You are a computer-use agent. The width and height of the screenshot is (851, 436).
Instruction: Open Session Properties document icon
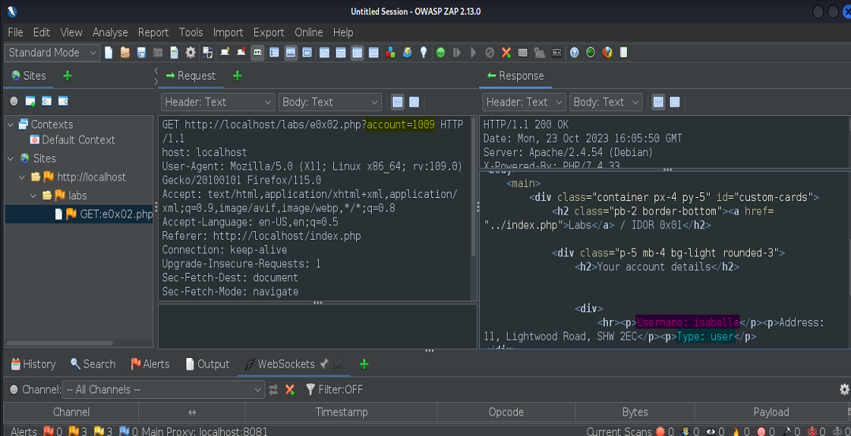(174, 53)
